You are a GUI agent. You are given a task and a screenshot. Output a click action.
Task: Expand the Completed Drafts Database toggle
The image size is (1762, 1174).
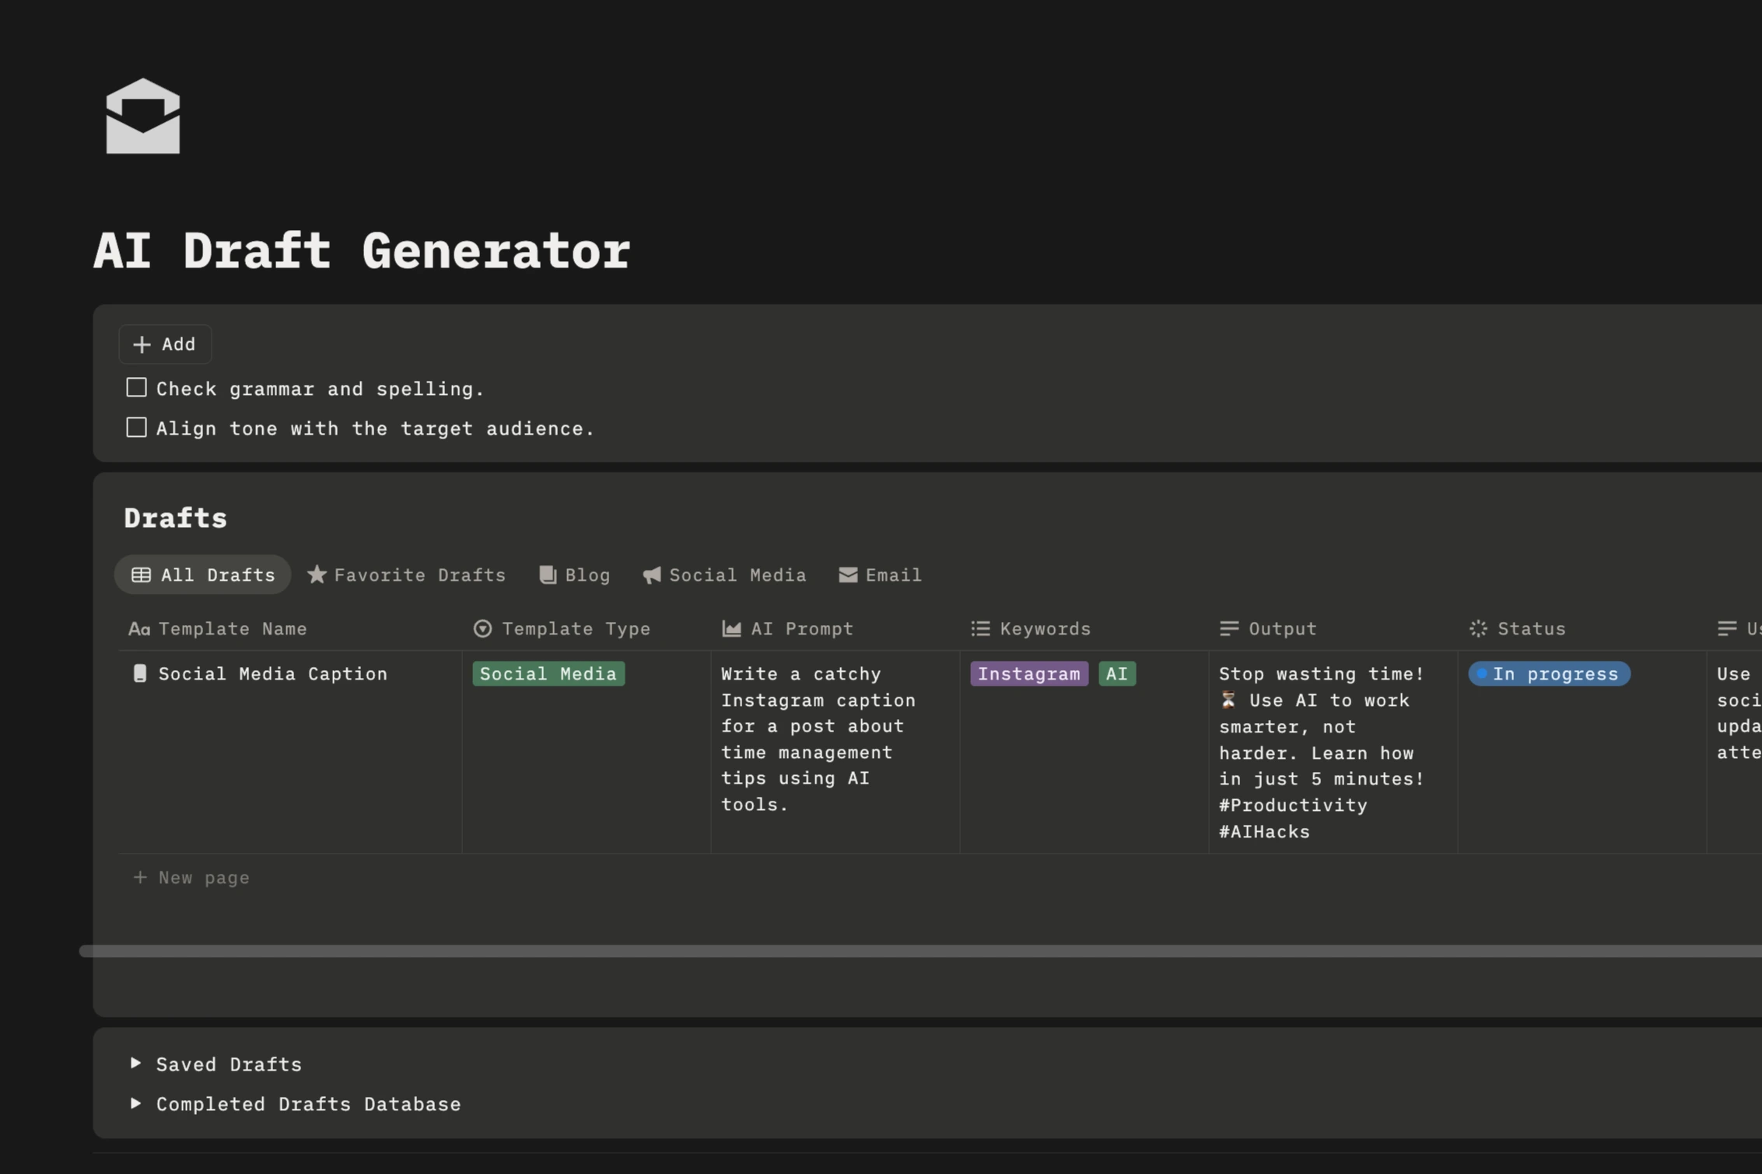click(136, 1103)
